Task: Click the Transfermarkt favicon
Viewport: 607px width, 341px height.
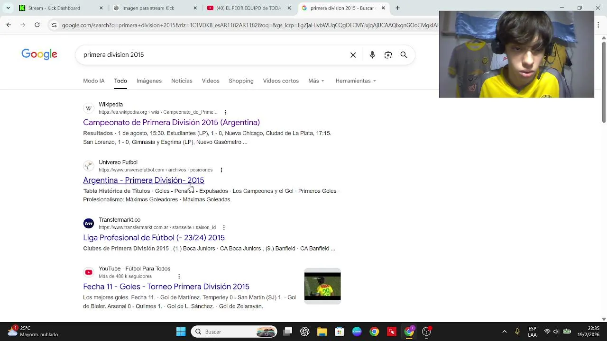Action: click(89, 223)
